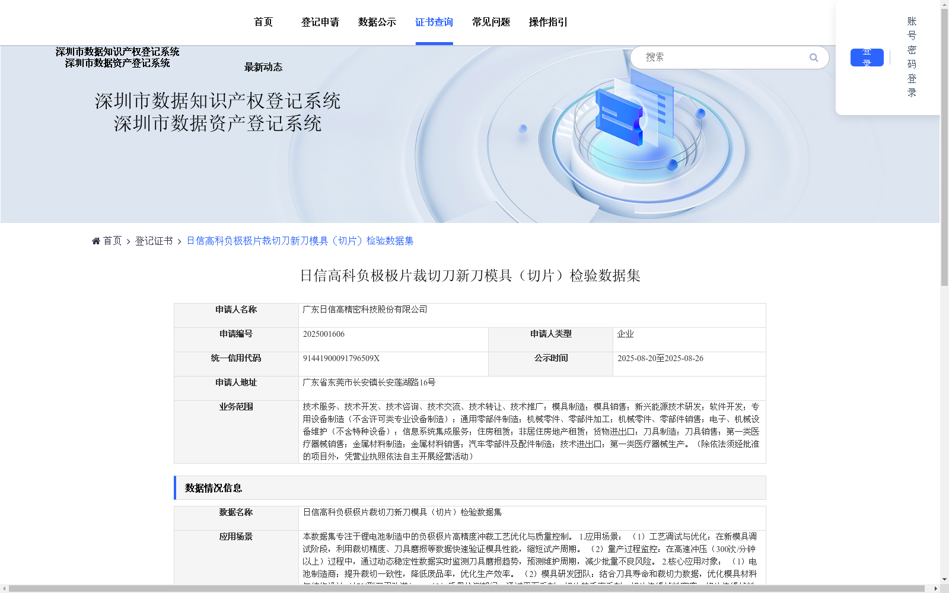
Task: Click the vertical scrollbar down arrow
Action: [944, 579]
